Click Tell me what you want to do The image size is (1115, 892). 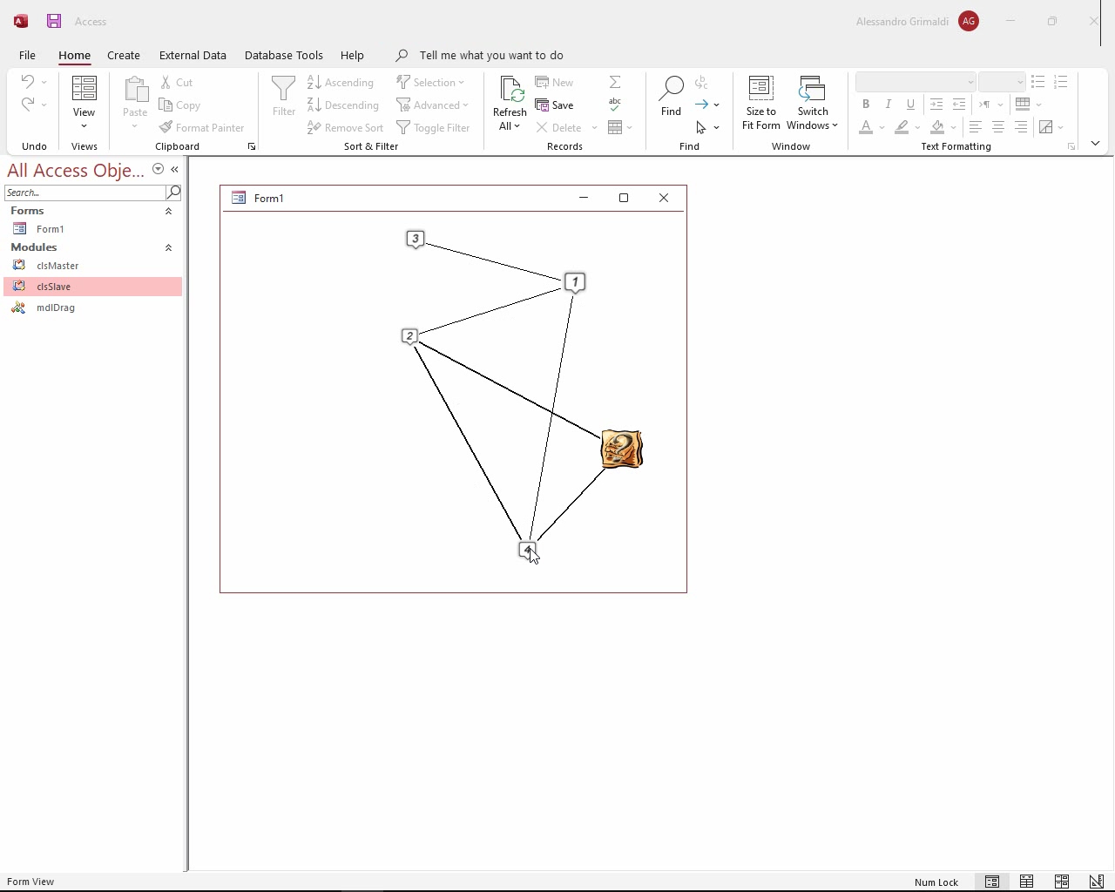pos(490,55)
